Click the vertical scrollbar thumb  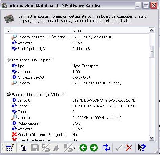point(152,52)
